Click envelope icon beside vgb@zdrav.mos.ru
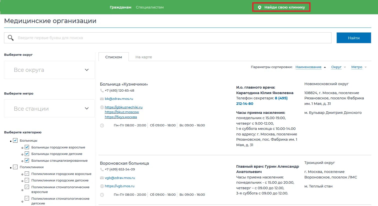 pyautogui.click(x=102, y=178)
